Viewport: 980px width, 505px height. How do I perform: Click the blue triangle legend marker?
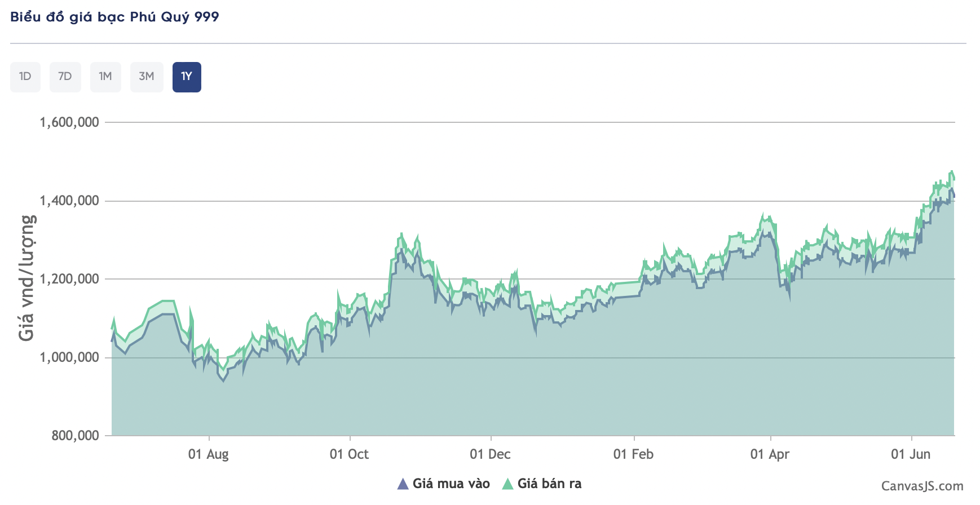tap(403, 484)
